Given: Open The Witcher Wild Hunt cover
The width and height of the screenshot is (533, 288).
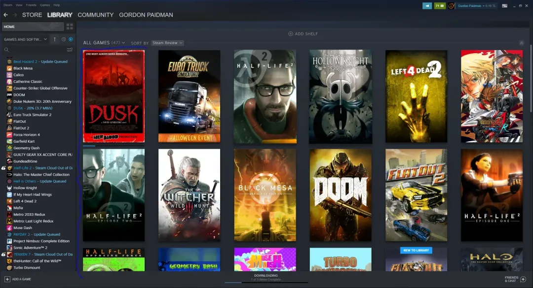Looking at the screenshot, I should pos(189,195).
